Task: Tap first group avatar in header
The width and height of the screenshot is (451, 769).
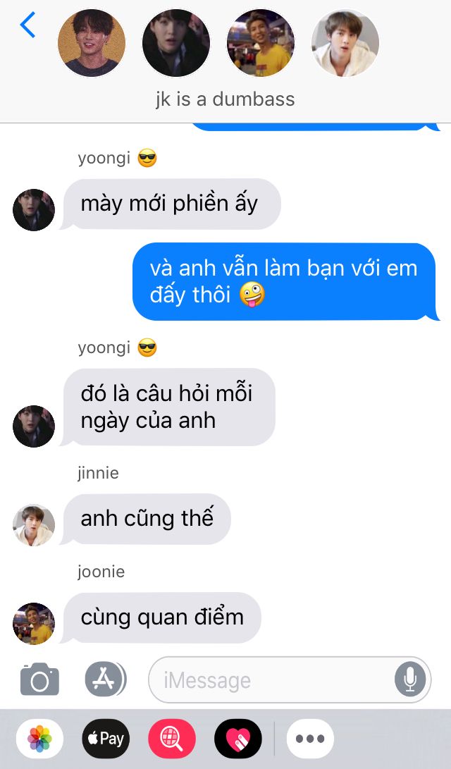Action: 92,43
